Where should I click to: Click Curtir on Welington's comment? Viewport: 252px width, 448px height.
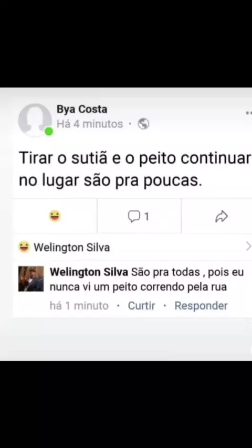141,306
